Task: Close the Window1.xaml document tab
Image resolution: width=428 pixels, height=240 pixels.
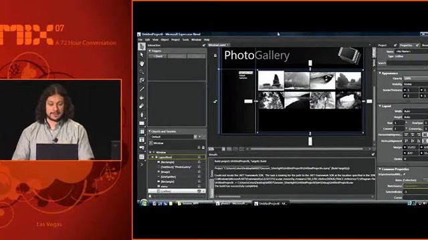Action: coord(228,45)
